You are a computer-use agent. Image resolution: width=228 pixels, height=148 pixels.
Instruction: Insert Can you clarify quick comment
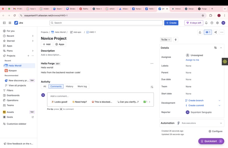click(128, 102)
